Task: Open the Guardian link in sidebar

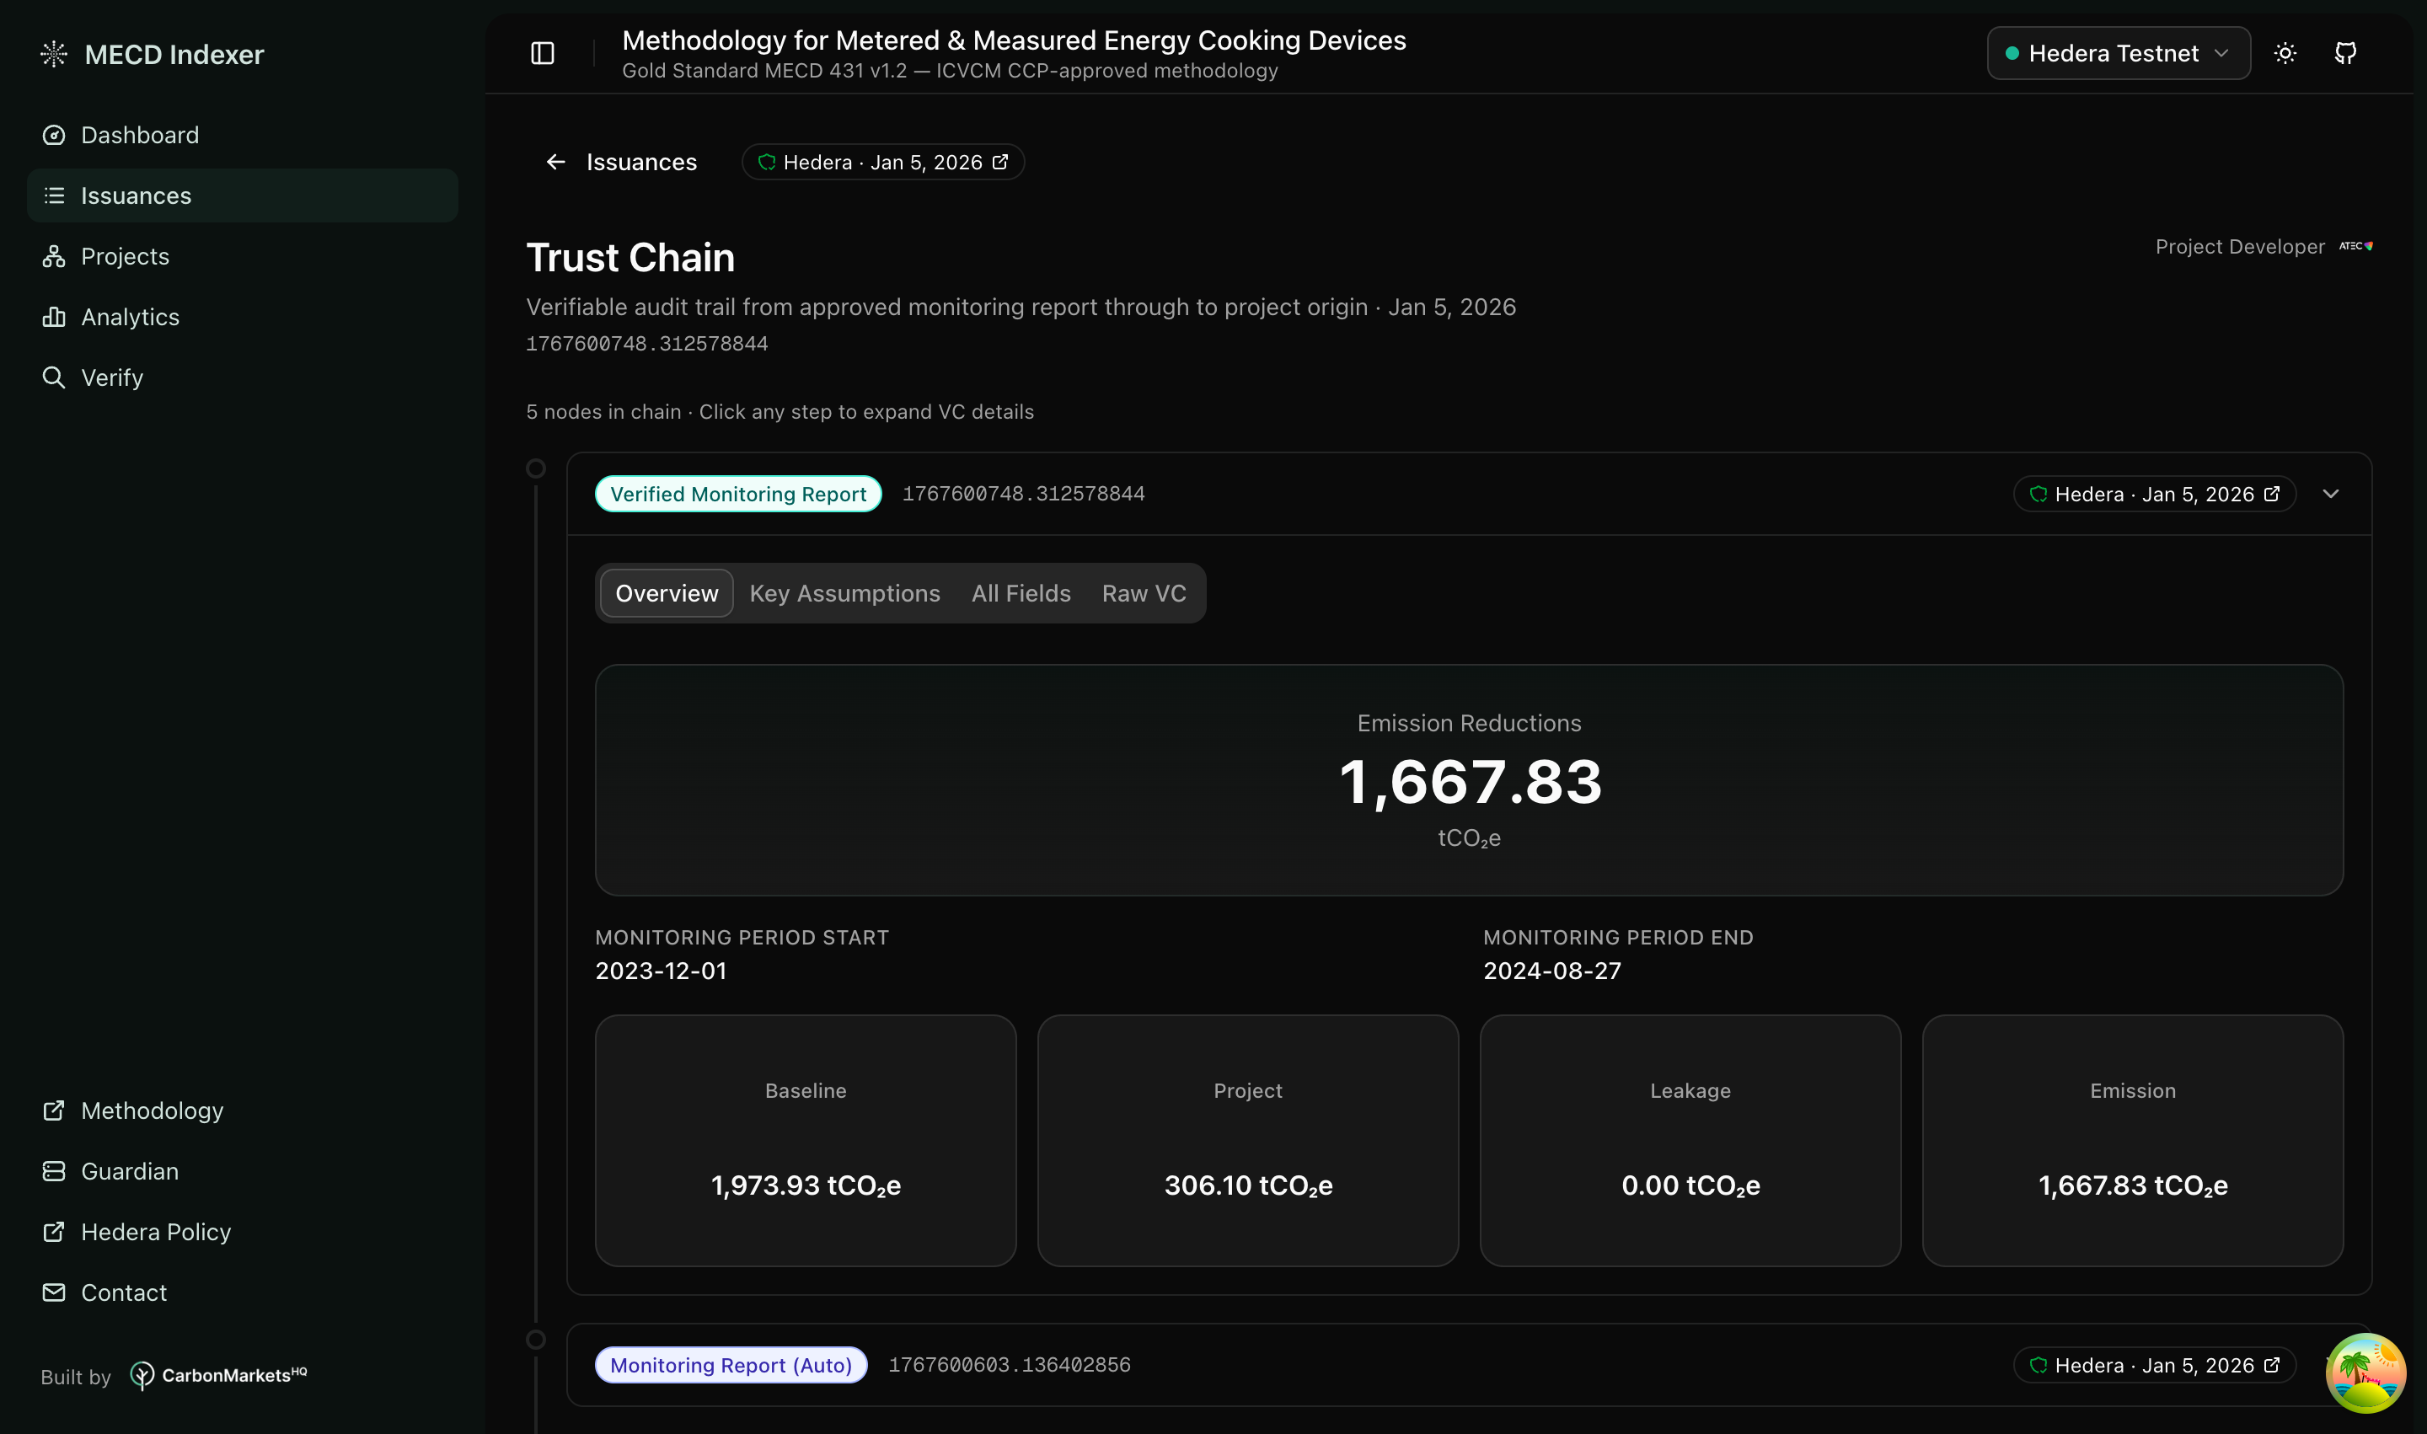Action: pos(130,1171)
